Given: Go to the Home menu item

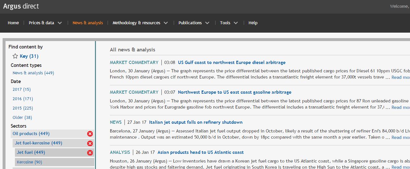Looking at the screenshot, I should point(13,23).
